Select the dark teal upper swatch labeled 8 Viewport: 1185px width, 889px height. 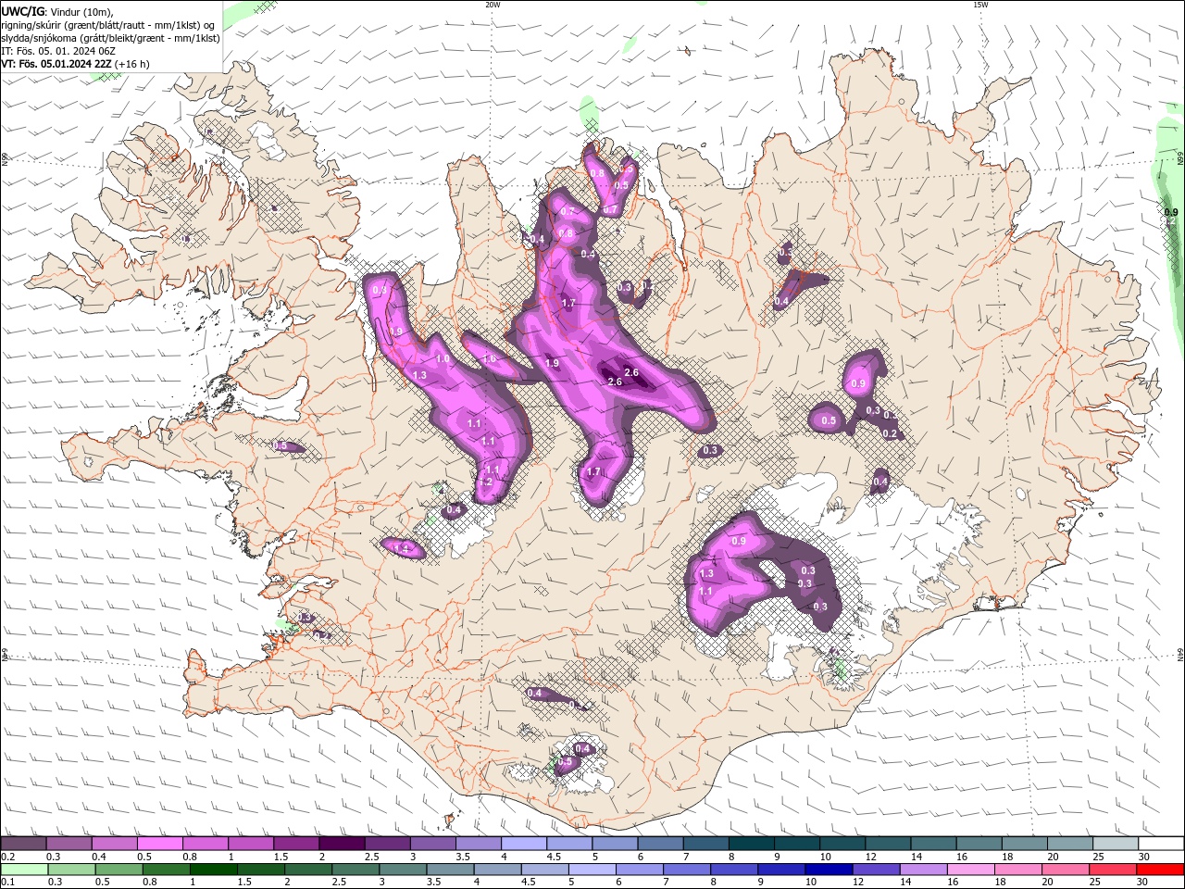pos(750,844)
